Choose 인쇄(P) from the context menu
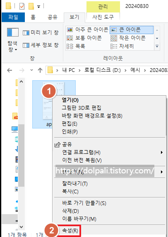Image resolution: width=168 pixels, height=237 pixels. pyautogui.click(x=70, y=132)
